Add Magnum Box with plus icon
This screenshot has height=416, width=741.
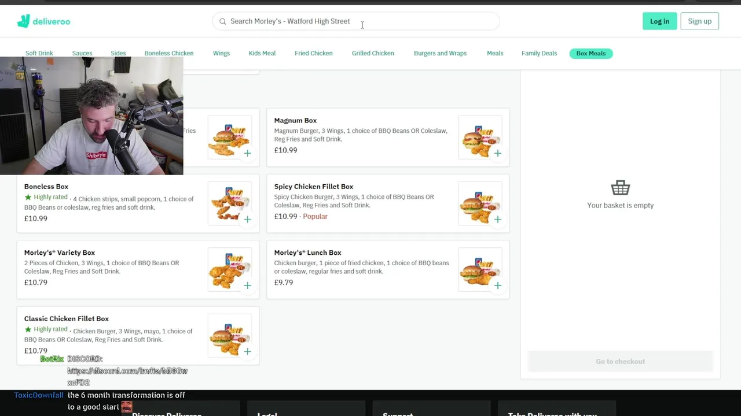coord(498,153)
